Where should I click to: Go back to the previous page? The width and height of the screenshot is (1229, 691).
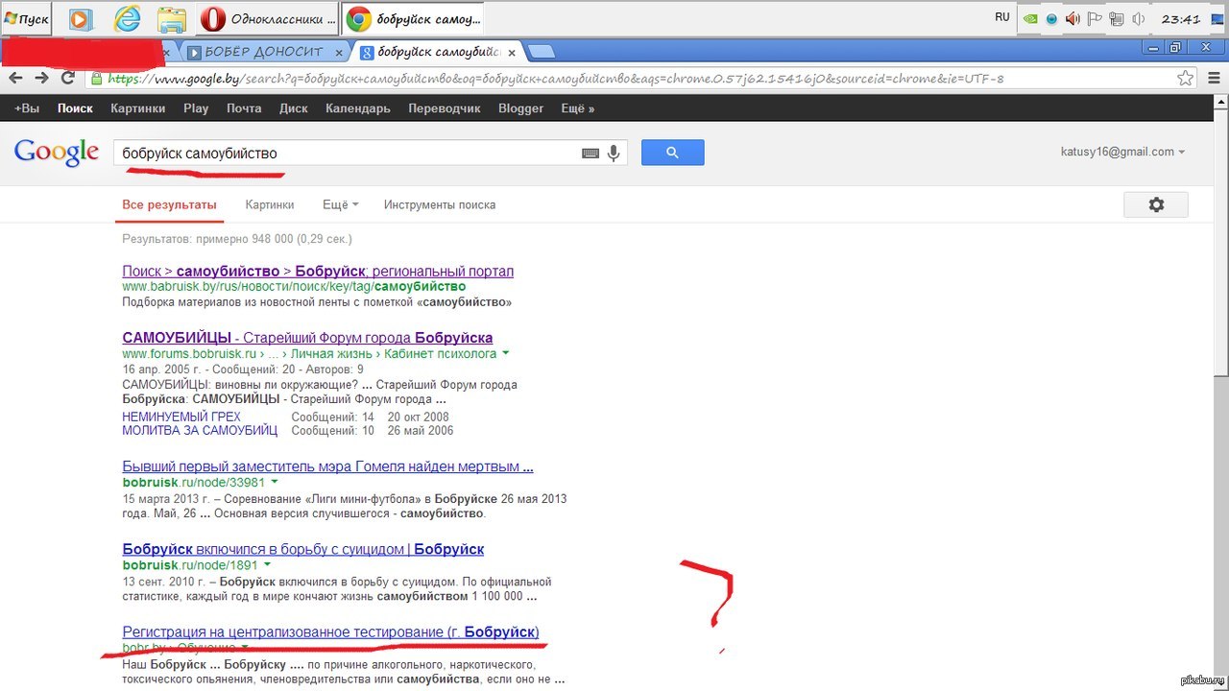(x=16, y=79)
